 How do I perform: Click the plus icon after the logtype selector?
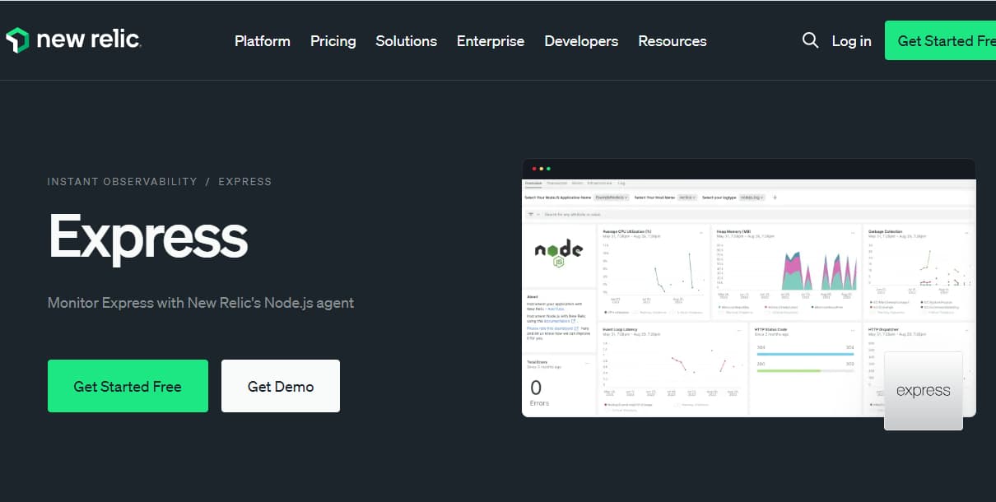point(775,198)
